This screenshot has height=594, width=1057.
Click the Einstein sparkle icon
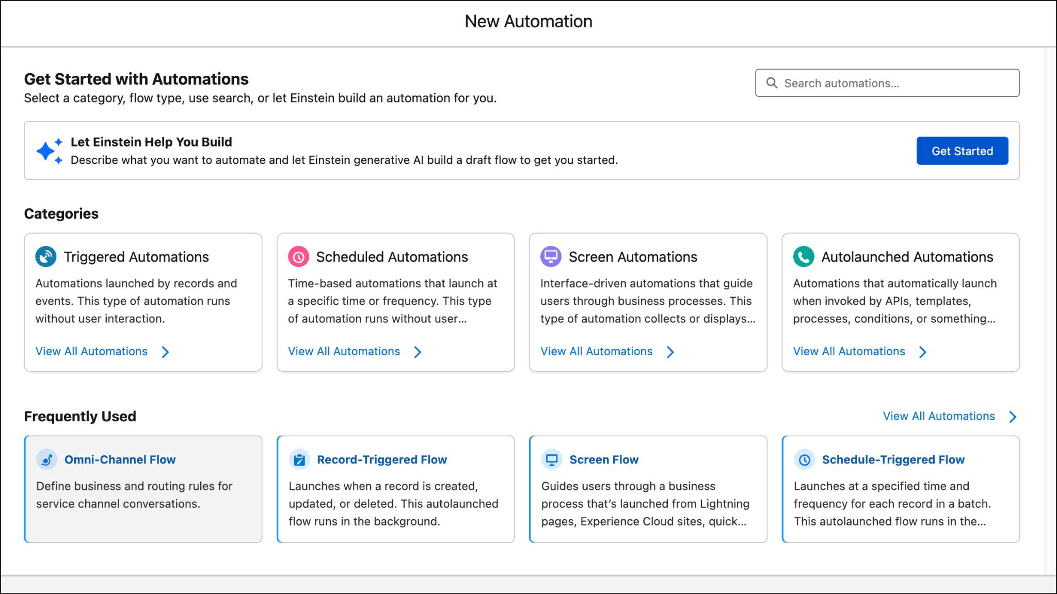50,151
